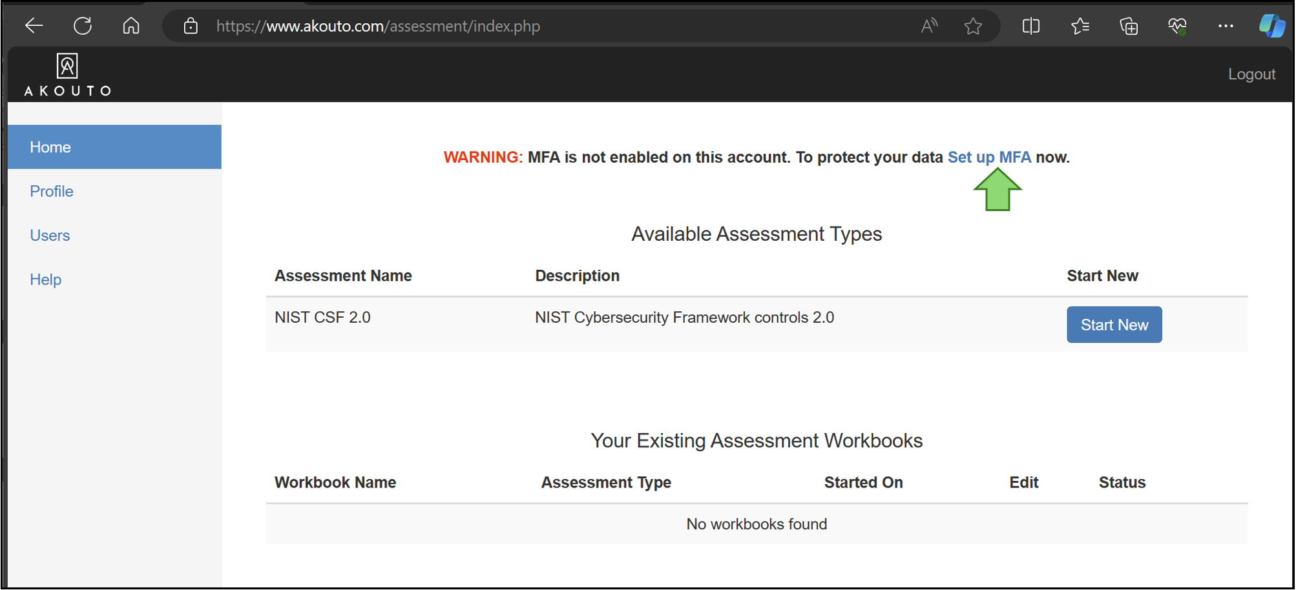Click the Started On column header
The height and width of the screenshot is (590, 1296).
863,482
